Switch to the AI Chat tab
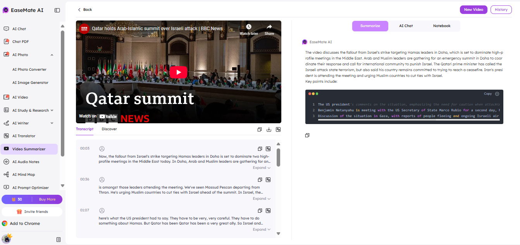The image size is (520, 245). pyautogui.click(x=406, y=26)
